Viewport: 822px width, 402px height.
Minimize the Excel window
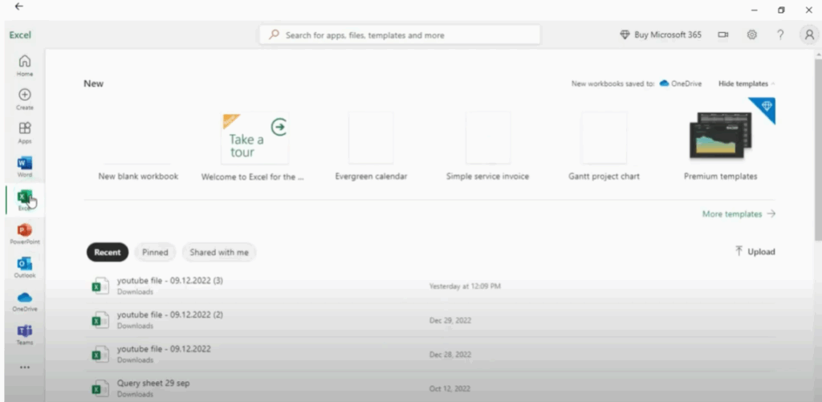pyautogui.click(x=754, y=10)
